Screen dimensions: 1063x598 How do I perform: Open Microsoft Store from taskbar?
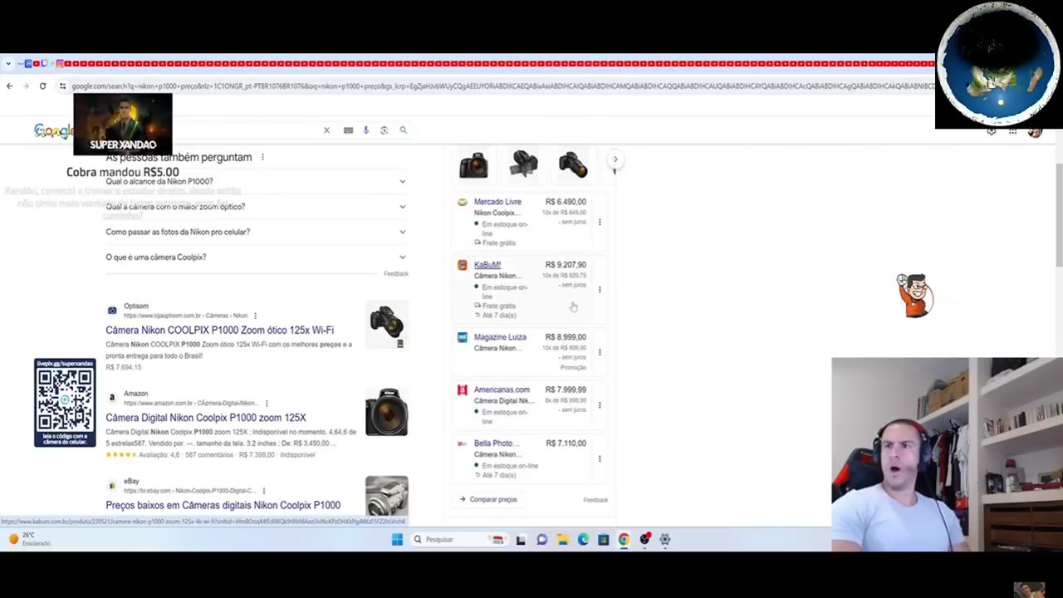(603, 540)
